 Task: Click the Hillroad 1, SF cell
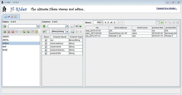(120, 36)
